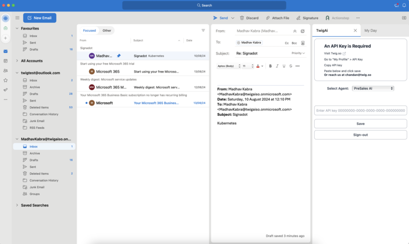409x244 pixels.
Task: Show the Bcc field in the compose form
Action: tap(294, 43)
